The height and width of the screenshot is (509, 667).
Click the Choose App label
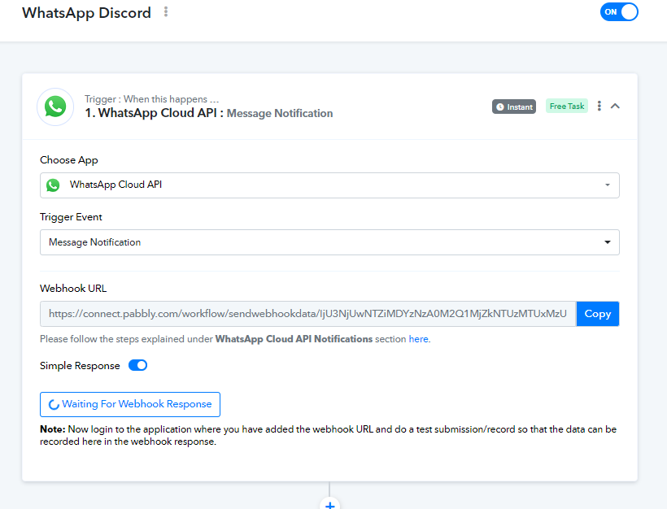(69, 160)
